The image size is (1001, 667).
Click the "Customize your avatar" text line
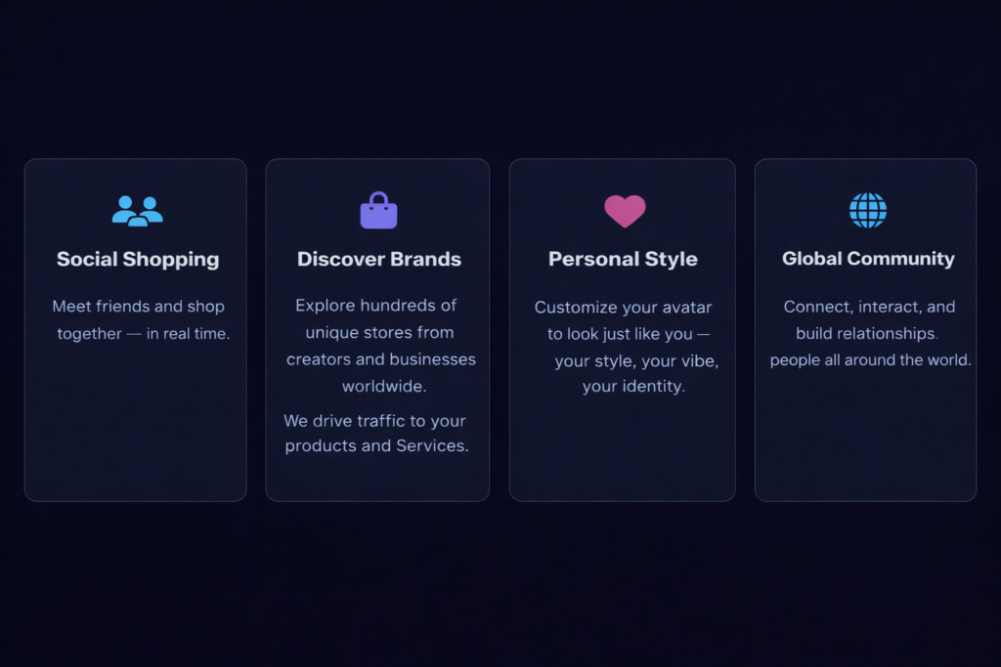pyautogui.click(x=623, y=308)
